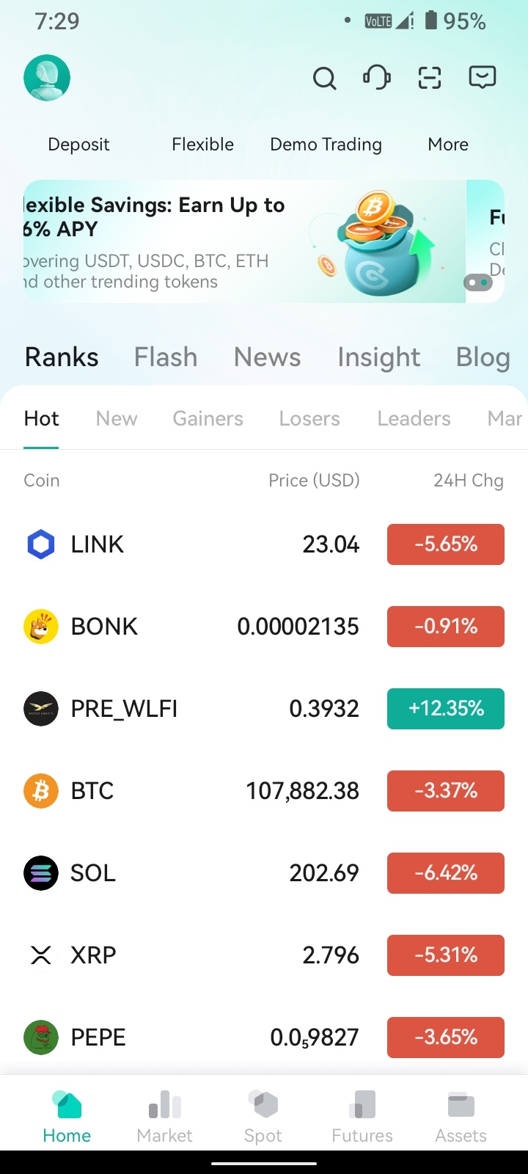528x1174 pixels.
Task: Switch to the Gainers list
Action: tap(208, 418)
